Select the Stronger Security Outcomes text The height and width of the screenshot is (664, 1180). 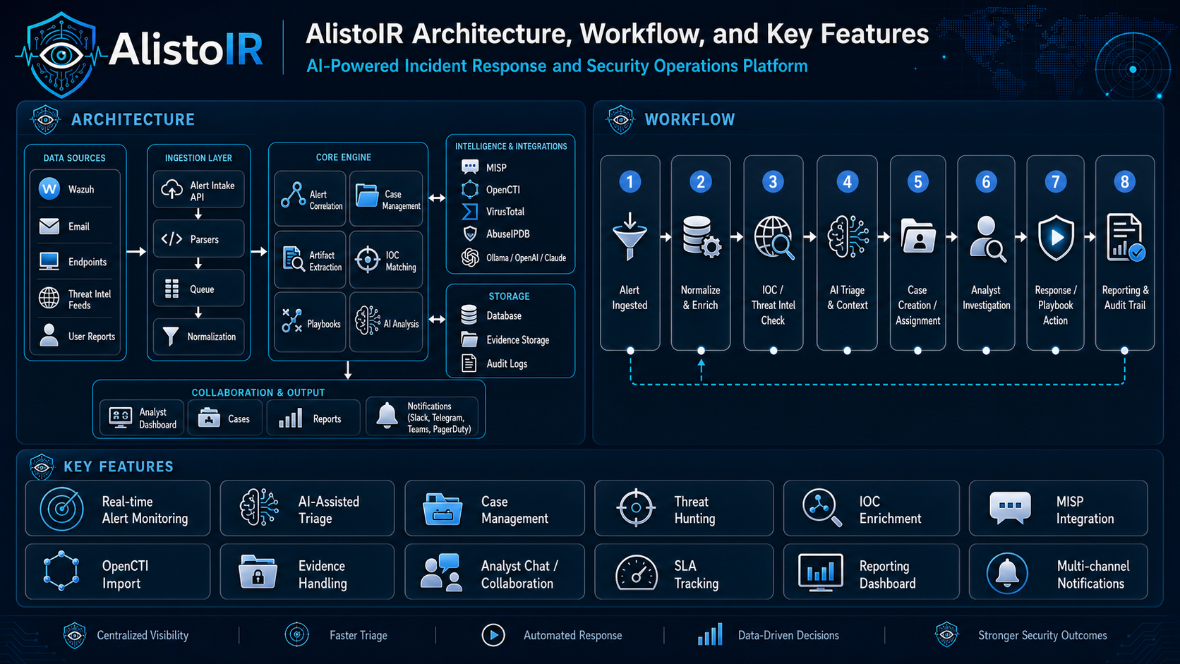pyautogui.click(x=1042, y=635)
